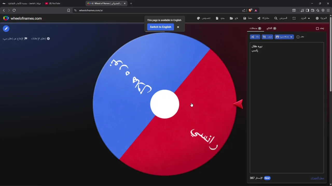Viewport: 332px width, 186px height.
Task: Click the blue pencil edit icon
Action: tap(6, 29)
